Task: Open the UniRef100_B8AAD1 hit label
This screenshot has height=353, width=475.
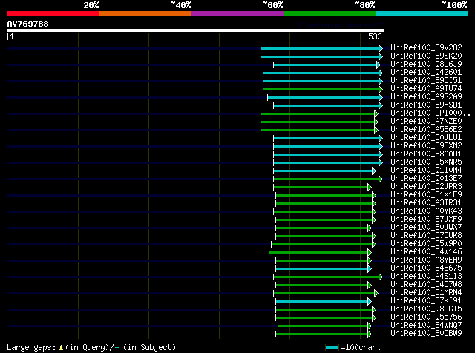Action: [426, 154]
